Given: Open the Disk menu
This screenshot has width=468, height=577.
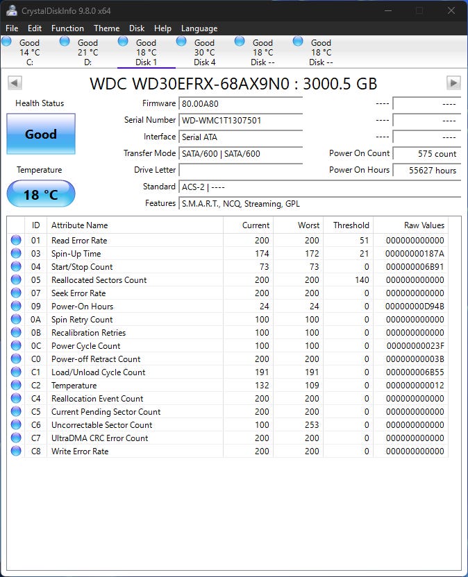Looking at the screenshot, I should (137, 28).
